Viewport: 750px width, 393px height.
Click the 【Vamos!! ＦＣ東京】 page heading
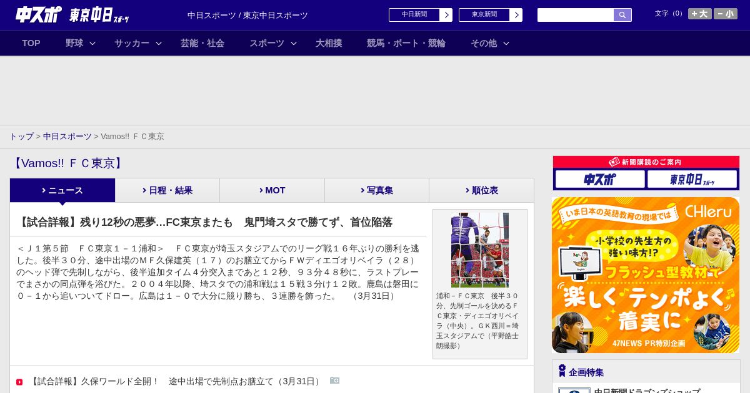coord(67,163)
